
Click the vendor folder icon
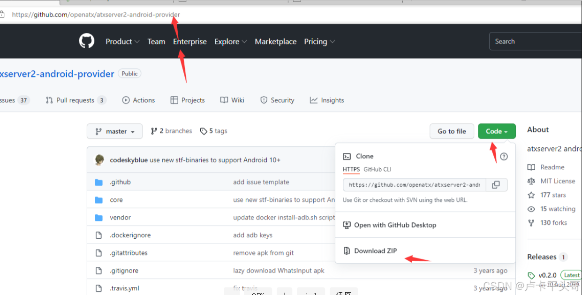[98, 218]
